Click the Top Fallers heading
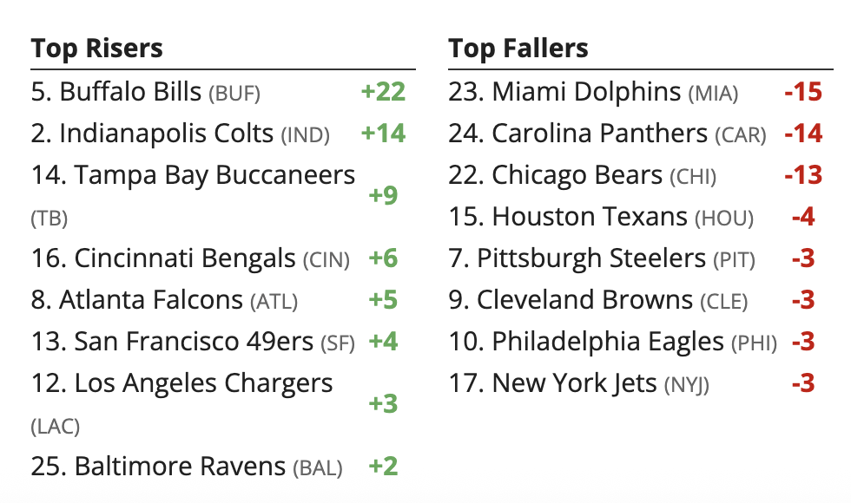 point(518,49)
